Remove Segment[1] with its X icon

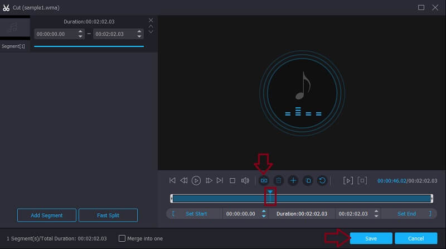151,20
